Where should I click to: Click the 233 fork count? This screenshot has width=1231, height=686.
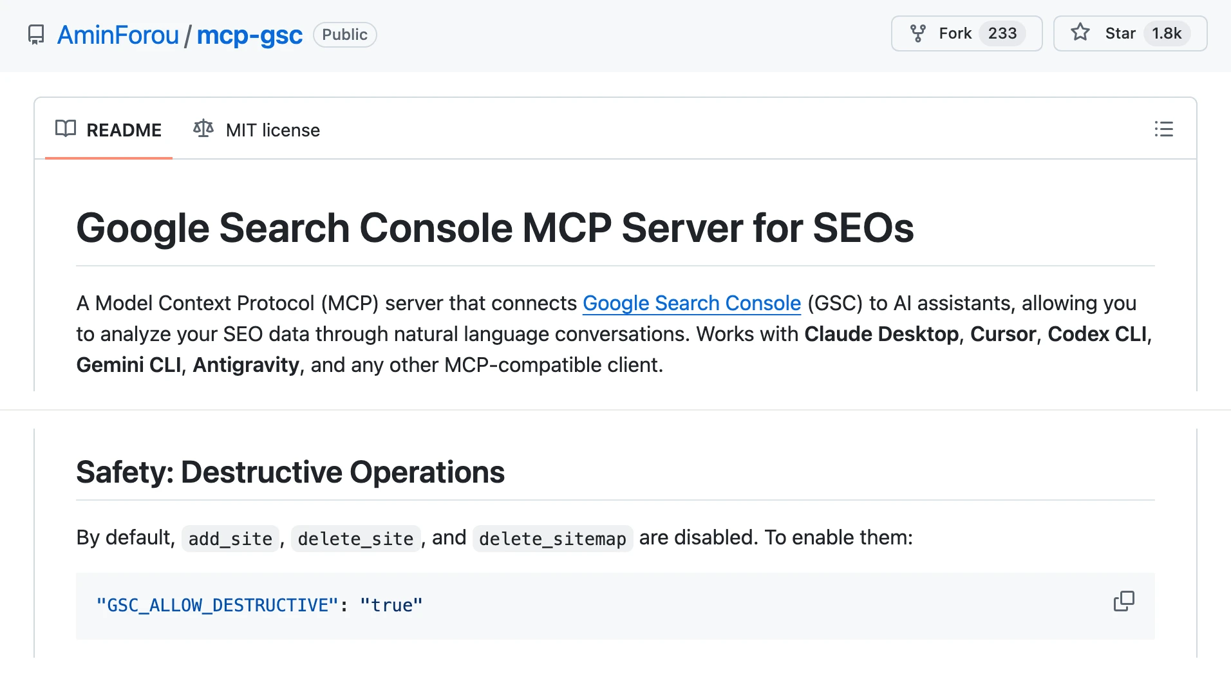[x=1002, y=33]
